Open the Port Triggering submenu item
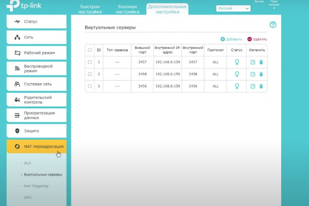The width and height of the screenshot is (309, 206). pos(36,186)
